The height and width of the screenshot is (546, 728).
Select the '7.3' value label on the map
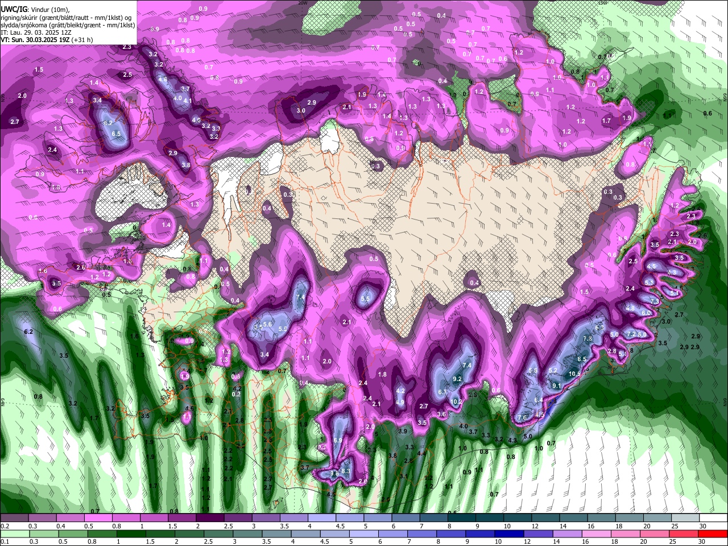pos(654,301)
